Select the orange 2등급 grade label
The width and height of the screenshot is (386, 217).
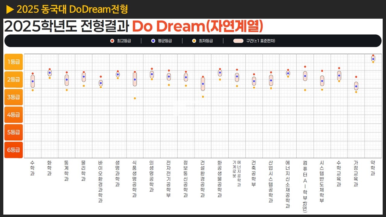click(14, 80)
